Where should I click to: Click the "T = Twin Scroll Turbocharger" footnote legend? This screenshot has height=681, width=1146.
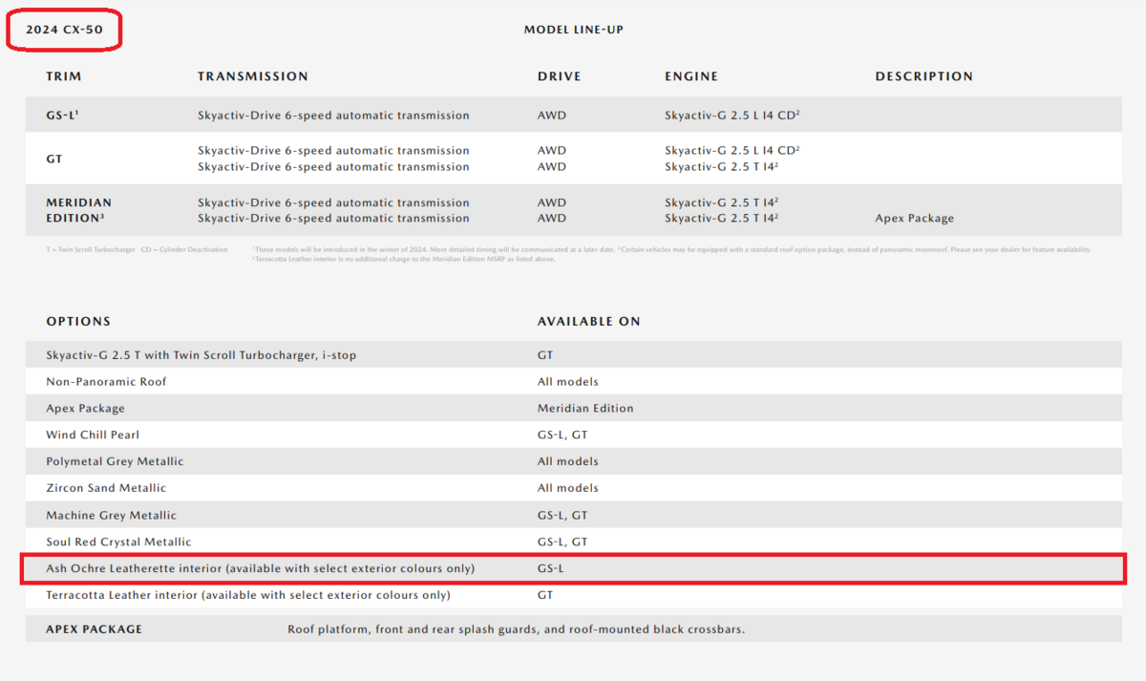pos(92,249)
